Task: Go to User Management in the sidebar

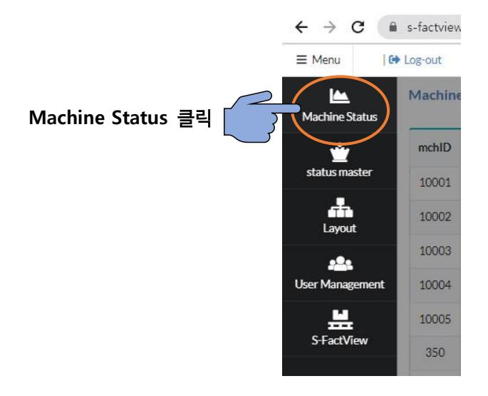Action: click(339, 271)
